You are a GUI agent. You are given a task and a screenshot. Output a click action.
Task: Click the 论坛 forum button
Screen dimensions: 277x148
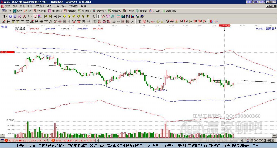(256, 2)
